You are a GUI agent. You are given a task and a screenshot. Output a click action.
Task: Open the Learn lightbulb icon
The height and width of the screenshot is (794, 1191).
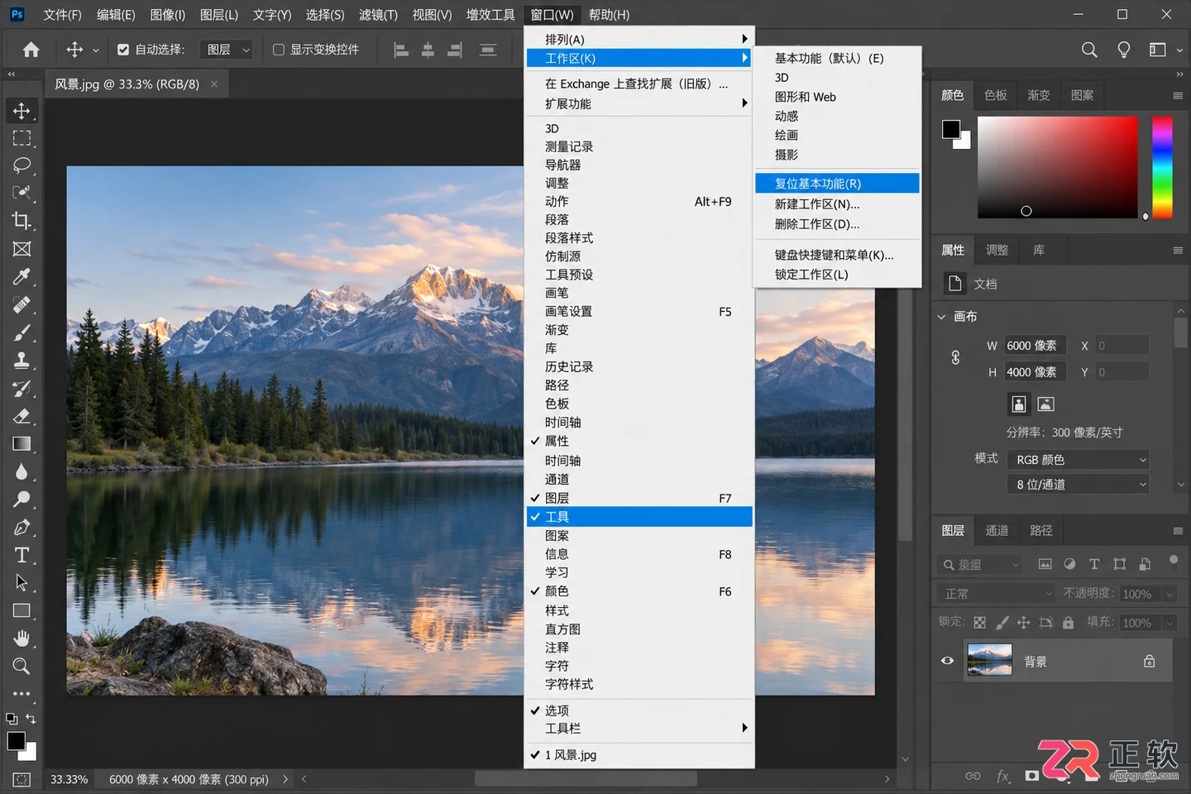coord(1124,50)
